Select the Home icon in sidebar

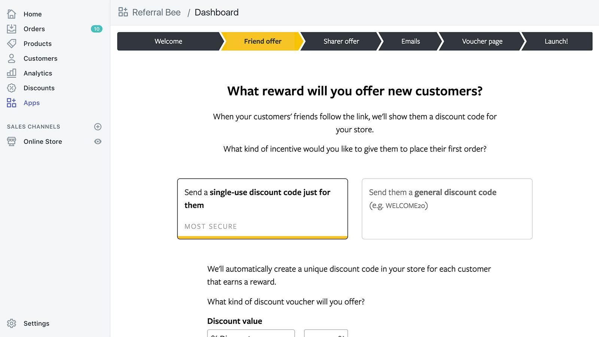pyautogui.click(x=12, y=14)
